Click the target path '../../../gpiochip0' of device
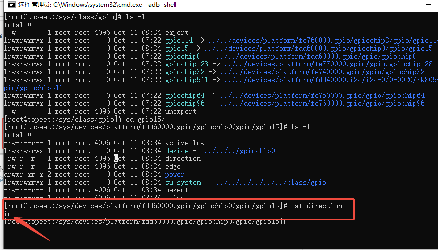 pos(240,151)
